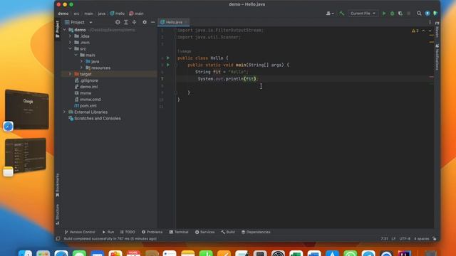Screen dimensions: 456x256
Task: Close the Hello.java editor tab
Action: (x=186, y=22)
